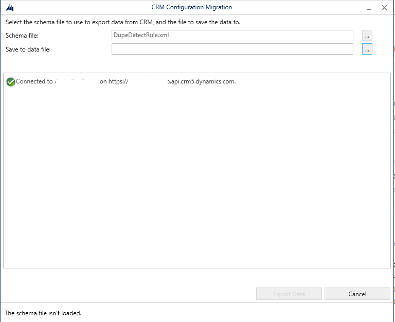
Task: Browse for the Schema file
Action: 367,36
